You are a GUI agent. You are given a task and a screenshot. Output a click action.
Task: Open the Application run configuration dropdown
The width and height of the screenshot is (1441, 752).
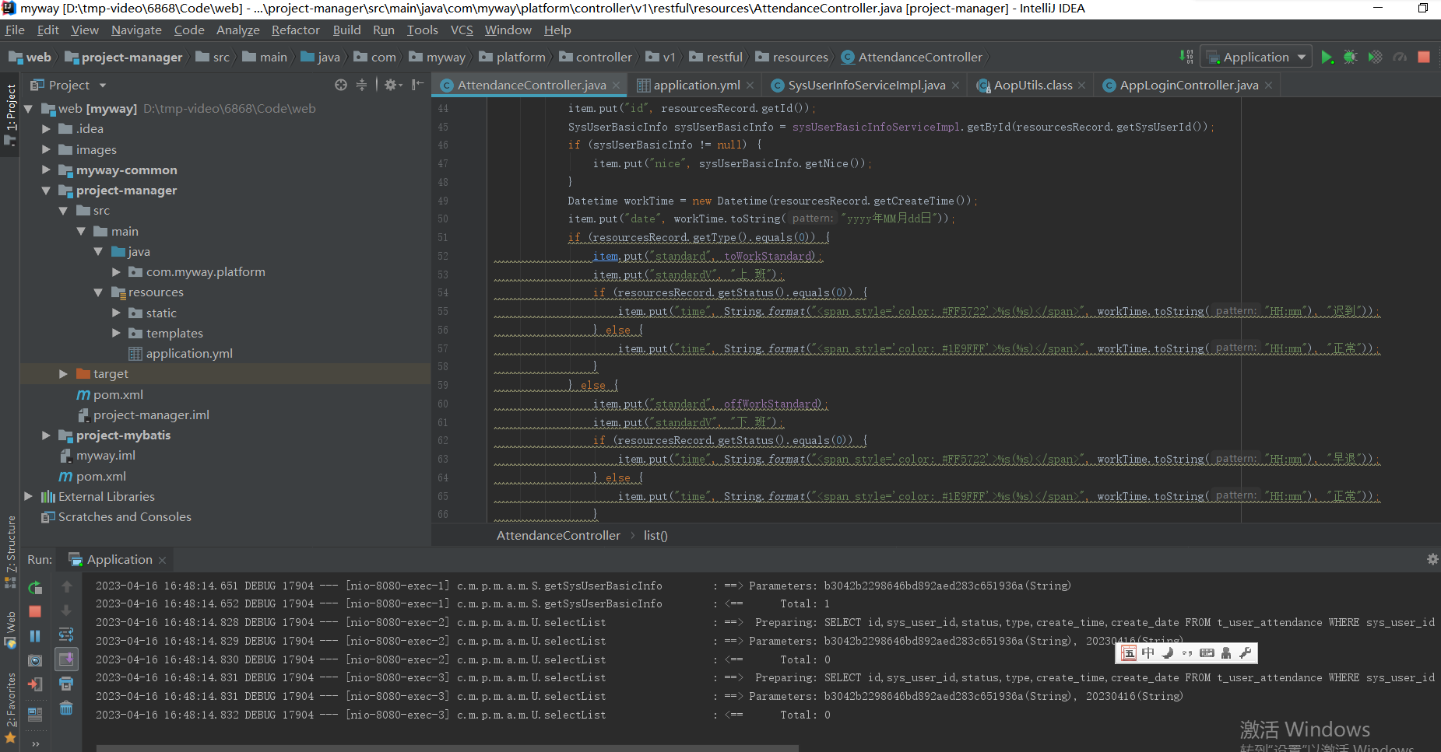pyautogui.click(x=1256, y=57)
